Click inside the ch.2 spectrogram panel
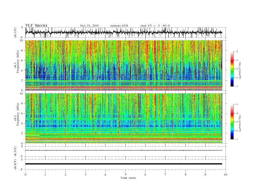Screen dimensions: 254x196 [123, 118]
